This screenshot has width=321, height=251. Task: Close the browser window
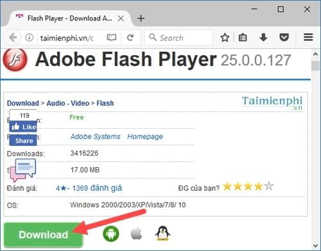click(307, 9)
